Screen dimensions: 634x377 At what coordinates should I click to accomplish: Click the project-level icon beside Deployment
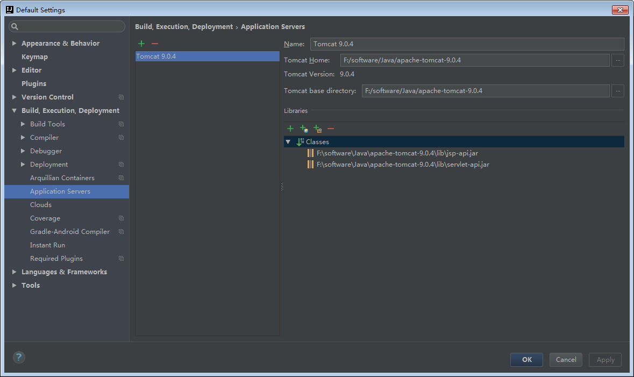122,165
